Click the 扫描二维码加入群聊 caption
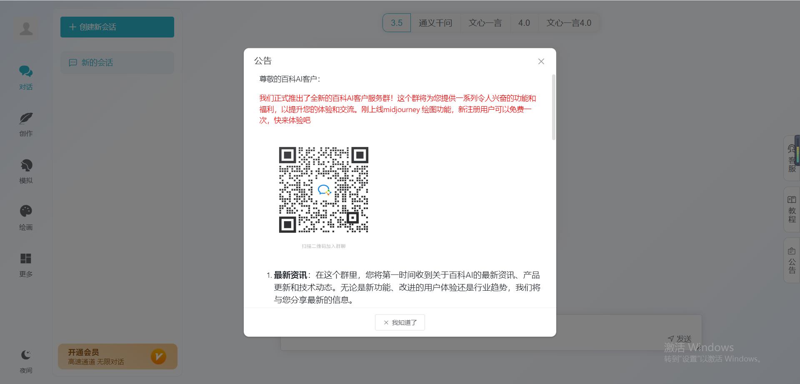The height and width of the screenshot is (384, 800). tap(324, 246)
